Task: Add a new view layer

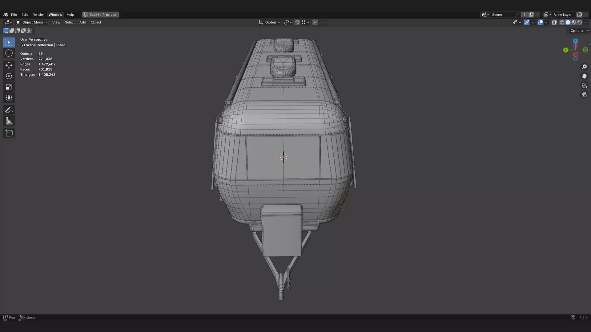Action: [580, 14]
